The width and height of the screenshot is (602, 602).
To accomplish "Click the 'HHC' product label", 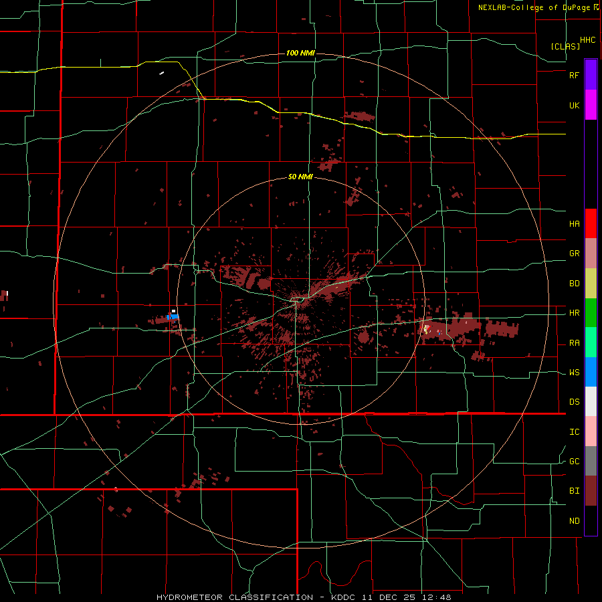I will (588, 40).
